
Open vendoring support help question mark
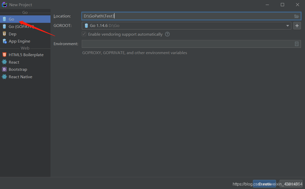point(167,34)
